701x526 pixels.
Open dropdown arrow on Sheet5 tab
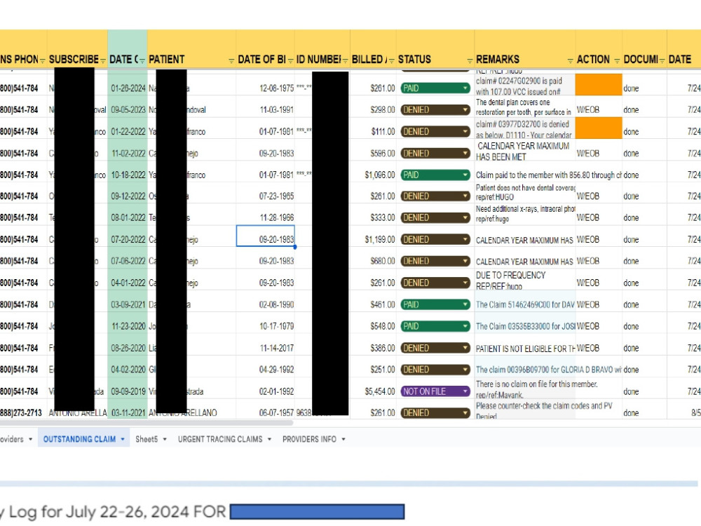click(165, 439)
